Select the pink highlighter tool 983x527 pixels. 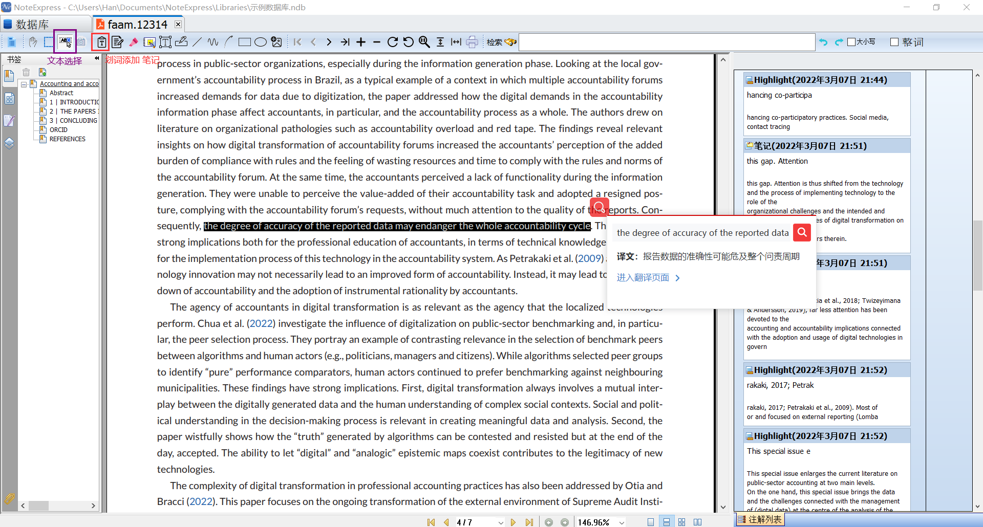[x=134, y=42]
